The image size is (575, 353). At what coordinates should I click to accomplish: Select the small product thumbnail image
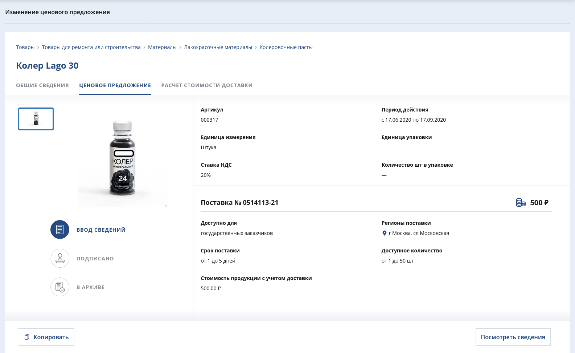36,119
